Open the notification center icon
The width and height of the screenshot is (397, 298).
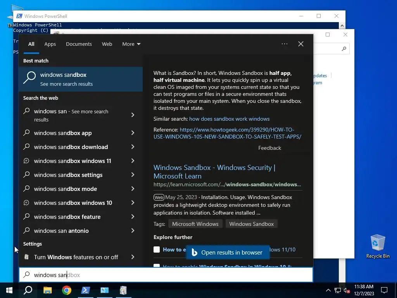coord(384,290)
